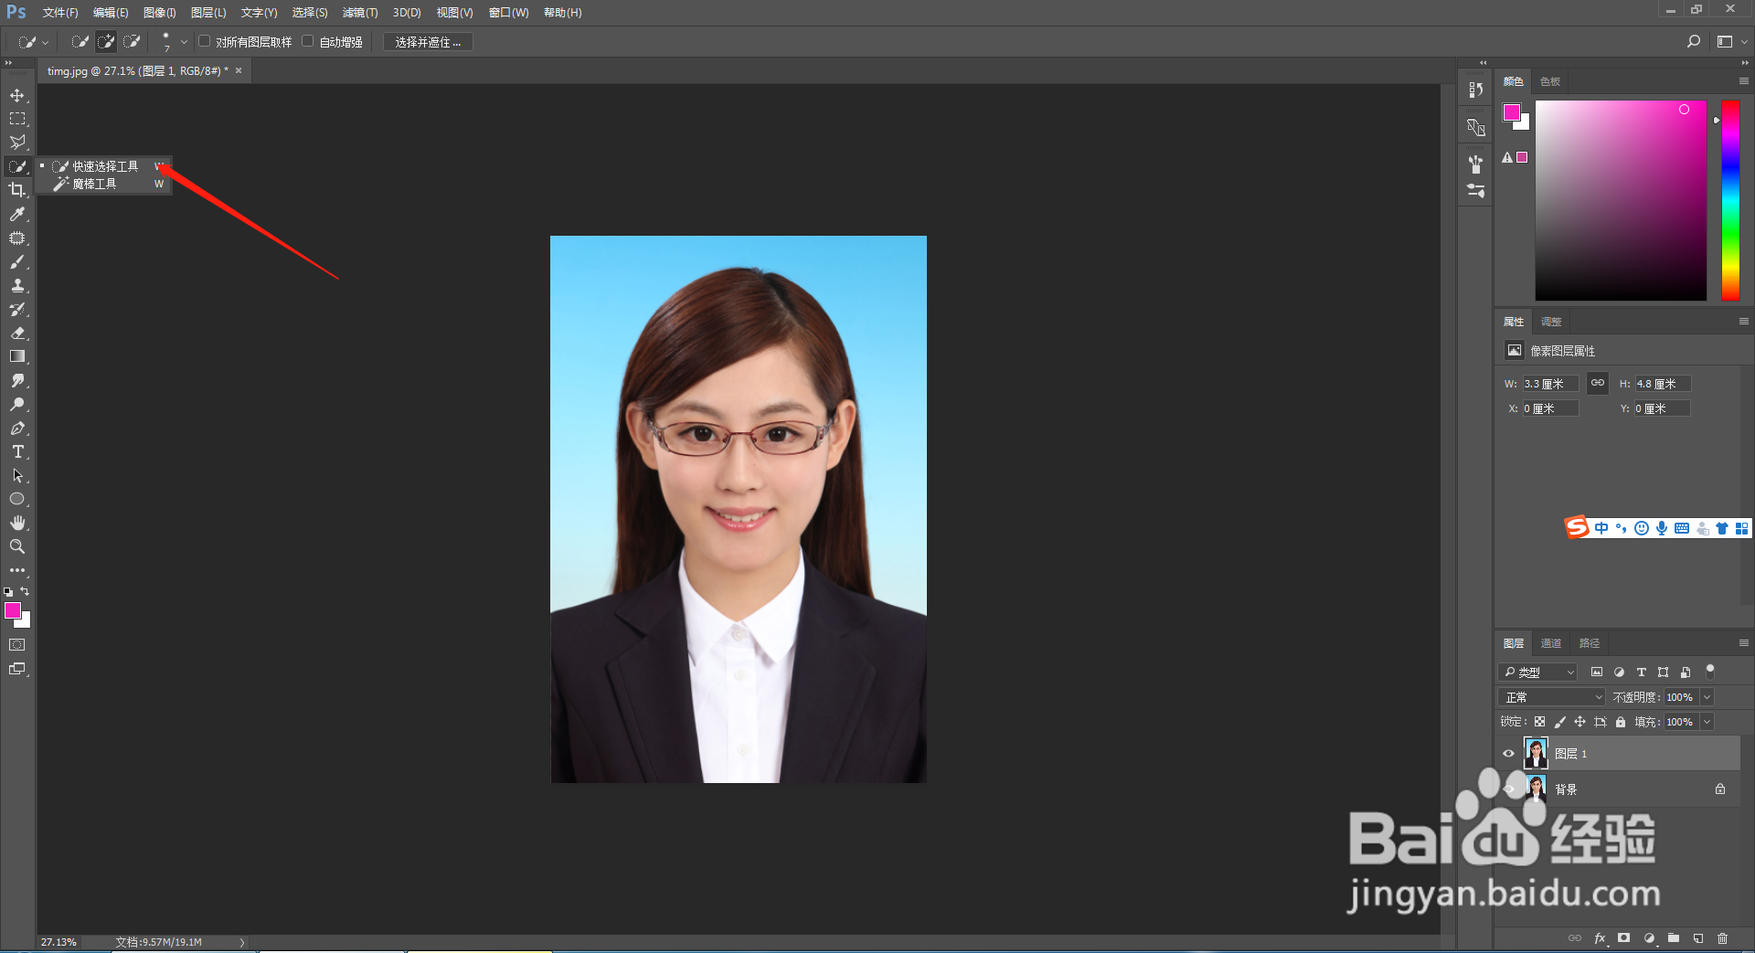This screenshot has height=953, width=1755.
Task: Enable 自动增强 checkbox
Action: click(x=308, y=41)
